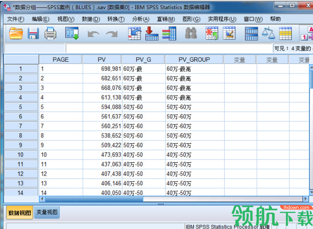Select row header number 10

click(21, 155)
